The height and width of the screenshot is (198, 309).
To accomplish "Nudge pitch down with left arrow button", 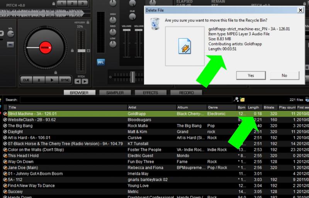I will [x=78, y=81].
